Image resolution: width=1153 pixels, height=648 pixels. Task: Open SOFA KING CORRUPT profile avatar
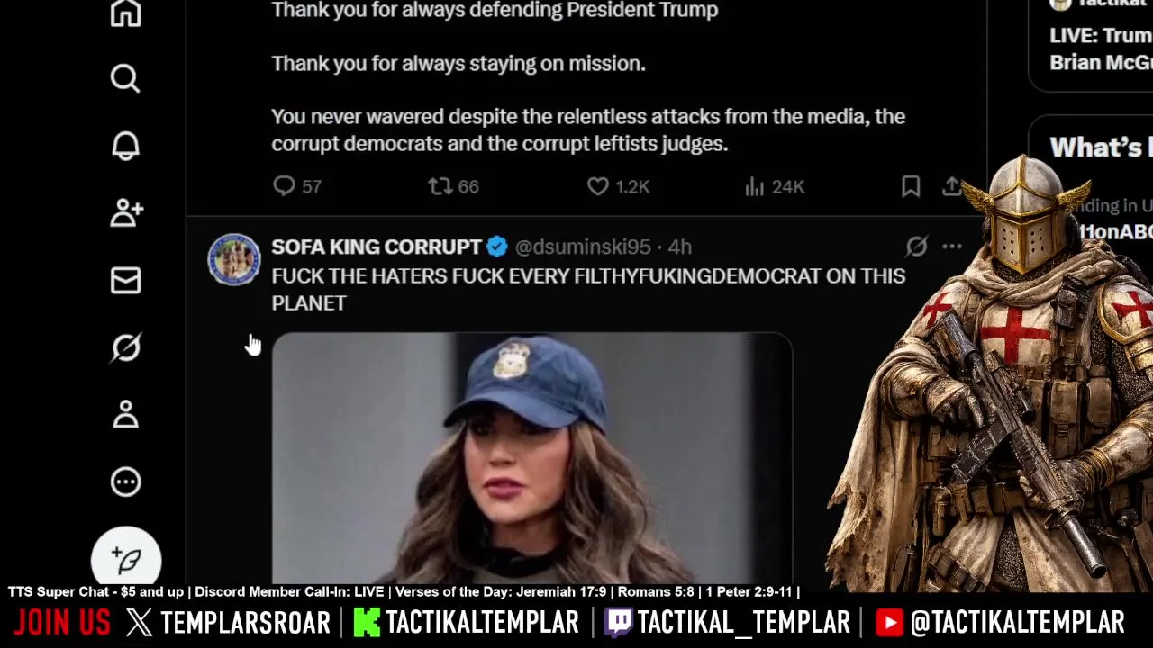pyautogui.click(x=234, y=259)
